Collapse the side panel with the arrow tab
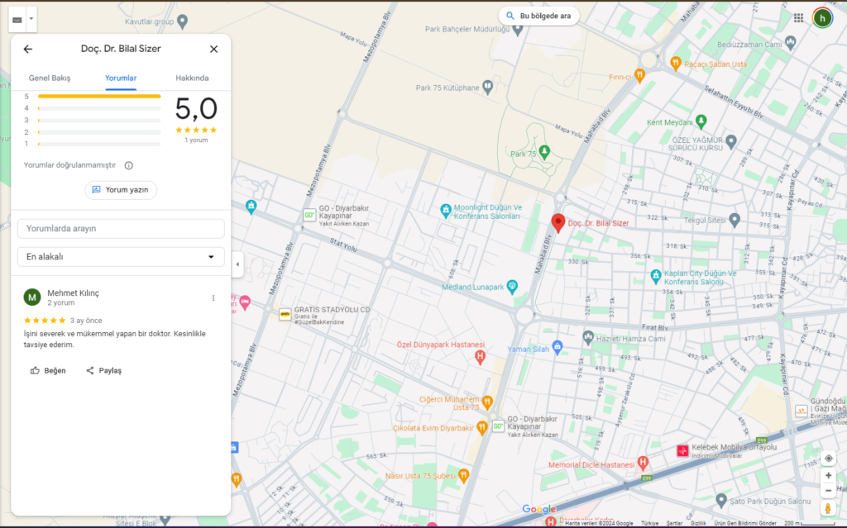This screenshot has height=528, width=847. click(x=237, y=264)
